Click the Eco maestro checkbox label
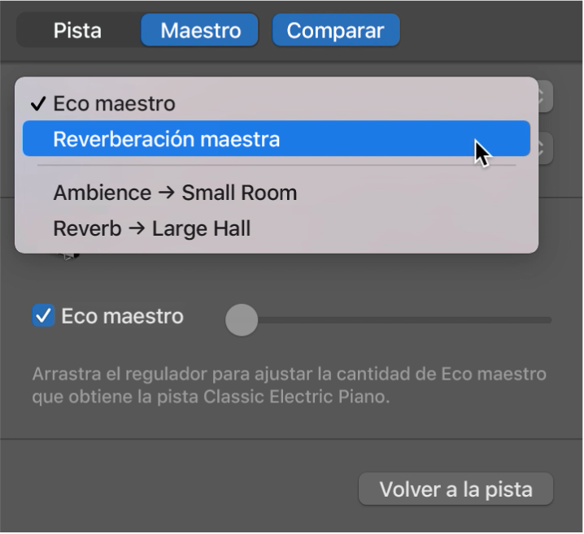This screenshot has height=534, width=584. point(122,316)
